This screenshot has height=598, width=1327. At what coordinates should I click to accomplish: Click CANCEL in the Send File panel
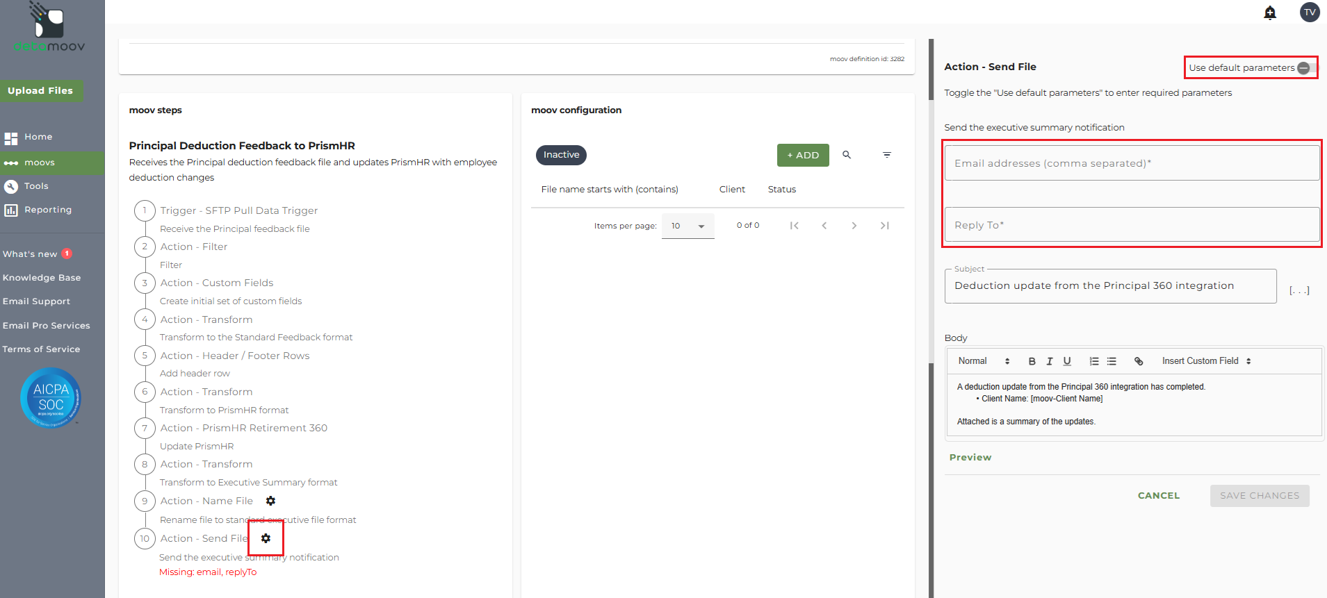pyautogui.click(x=1159, y=496)
